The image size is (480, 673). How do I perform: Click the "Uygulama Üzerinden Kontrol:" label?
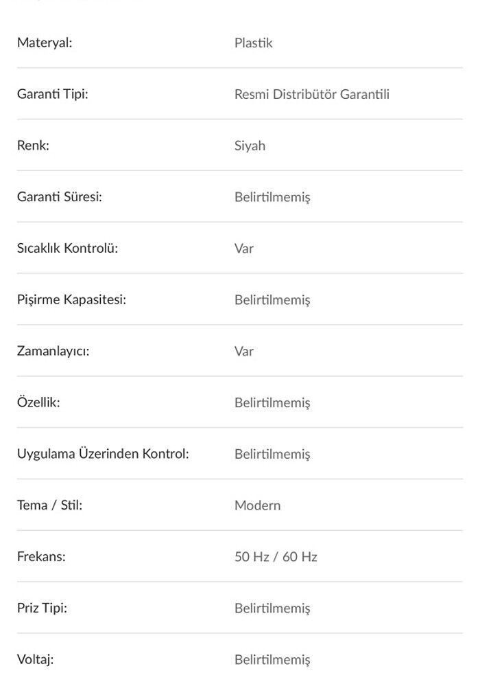[x=103, y=454]
